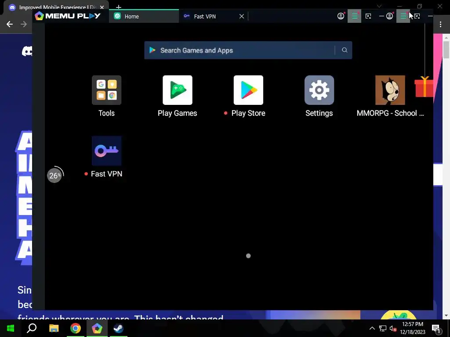Open a new tab in Chrome
The width and height of the screenshot is (450, 337).
[x=119, y=7]
